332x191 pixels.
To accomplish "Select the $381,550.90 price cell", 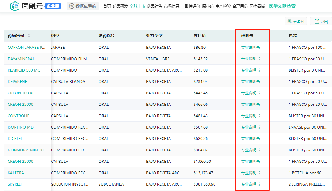I will pos(204,184).
